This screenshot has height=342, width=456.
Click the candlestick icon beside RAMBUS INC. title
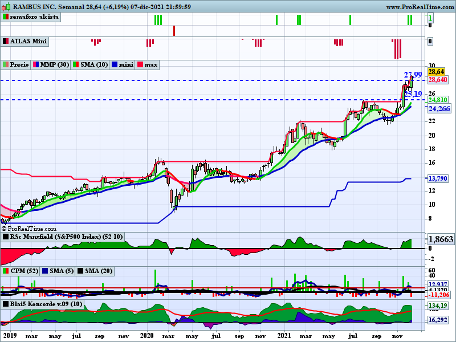click(x=6, y=6)
